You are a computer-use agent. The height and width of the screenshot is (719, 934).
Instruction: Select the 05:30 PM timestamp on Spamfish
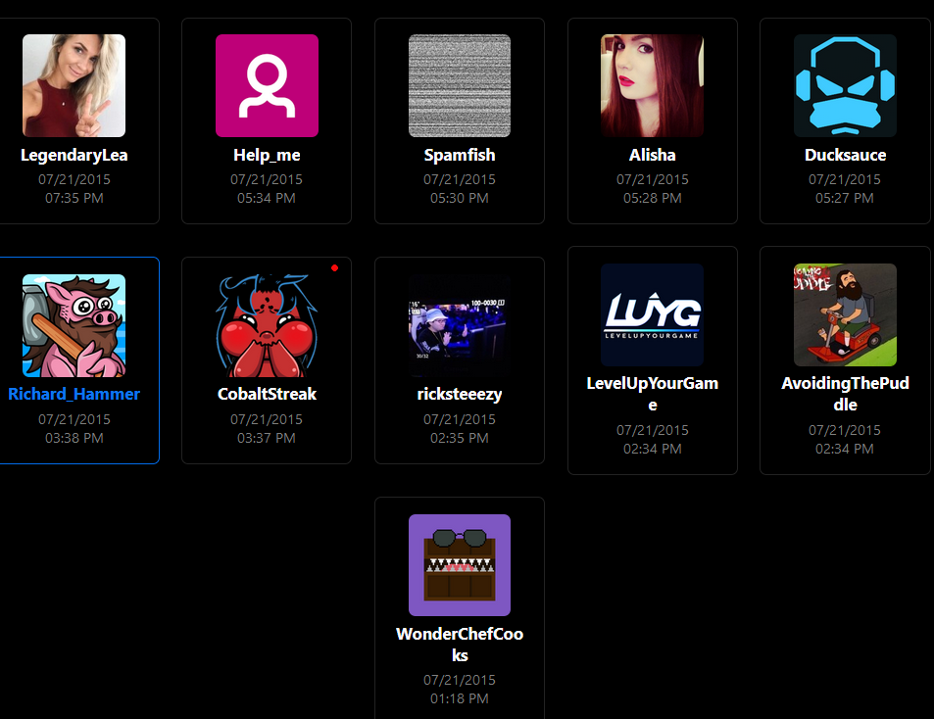tap(460, 198)
